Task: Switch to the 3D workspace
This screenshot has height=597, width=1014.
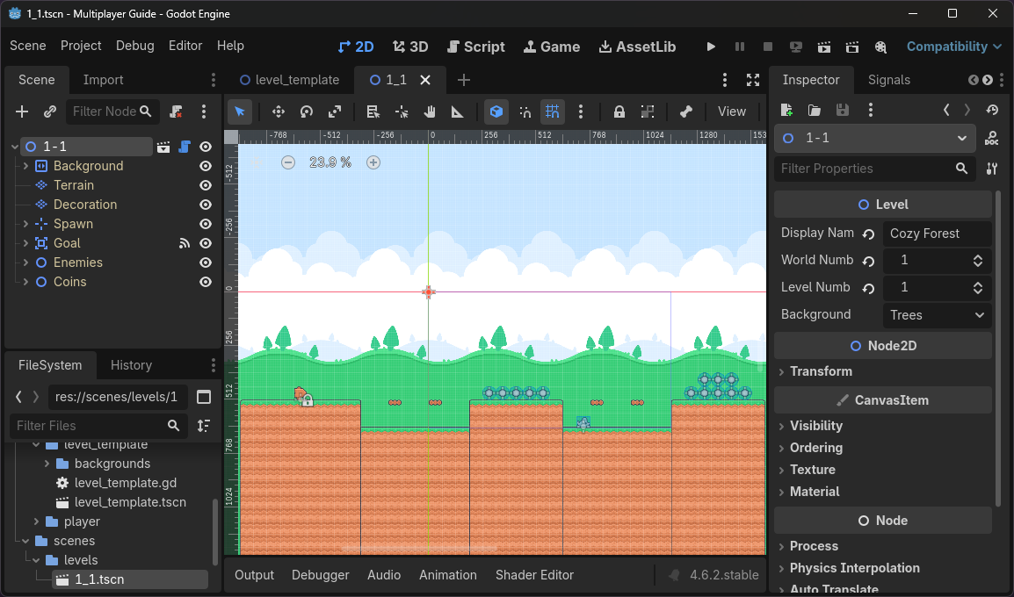Action: 410,47
